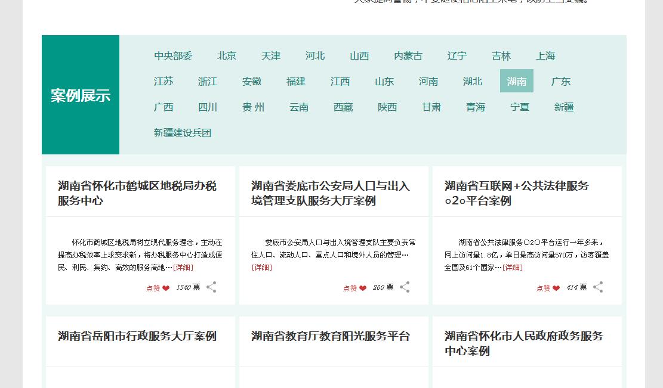Switch to the 北京 region tab
This screenshot has width=663, height=388.
(x=227, y=56)
